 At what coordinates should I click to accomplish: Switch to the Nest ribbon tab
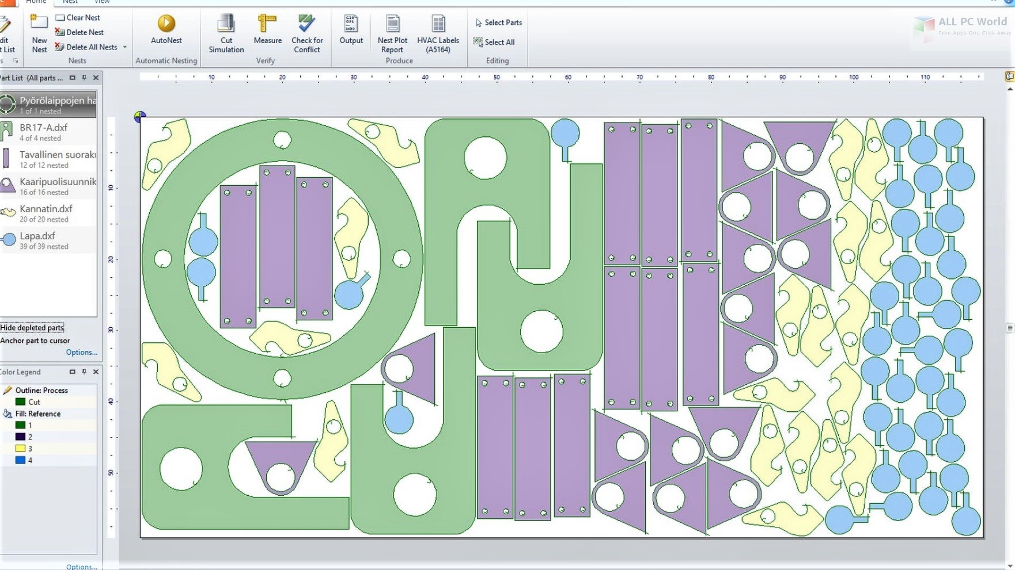(70, 2)
